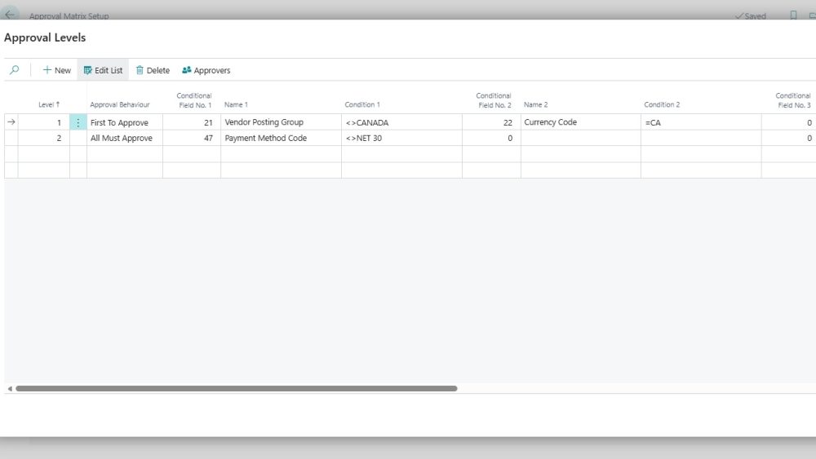Click conditional field value 21
The image size is (816, 459).
(x=192, y=122)
